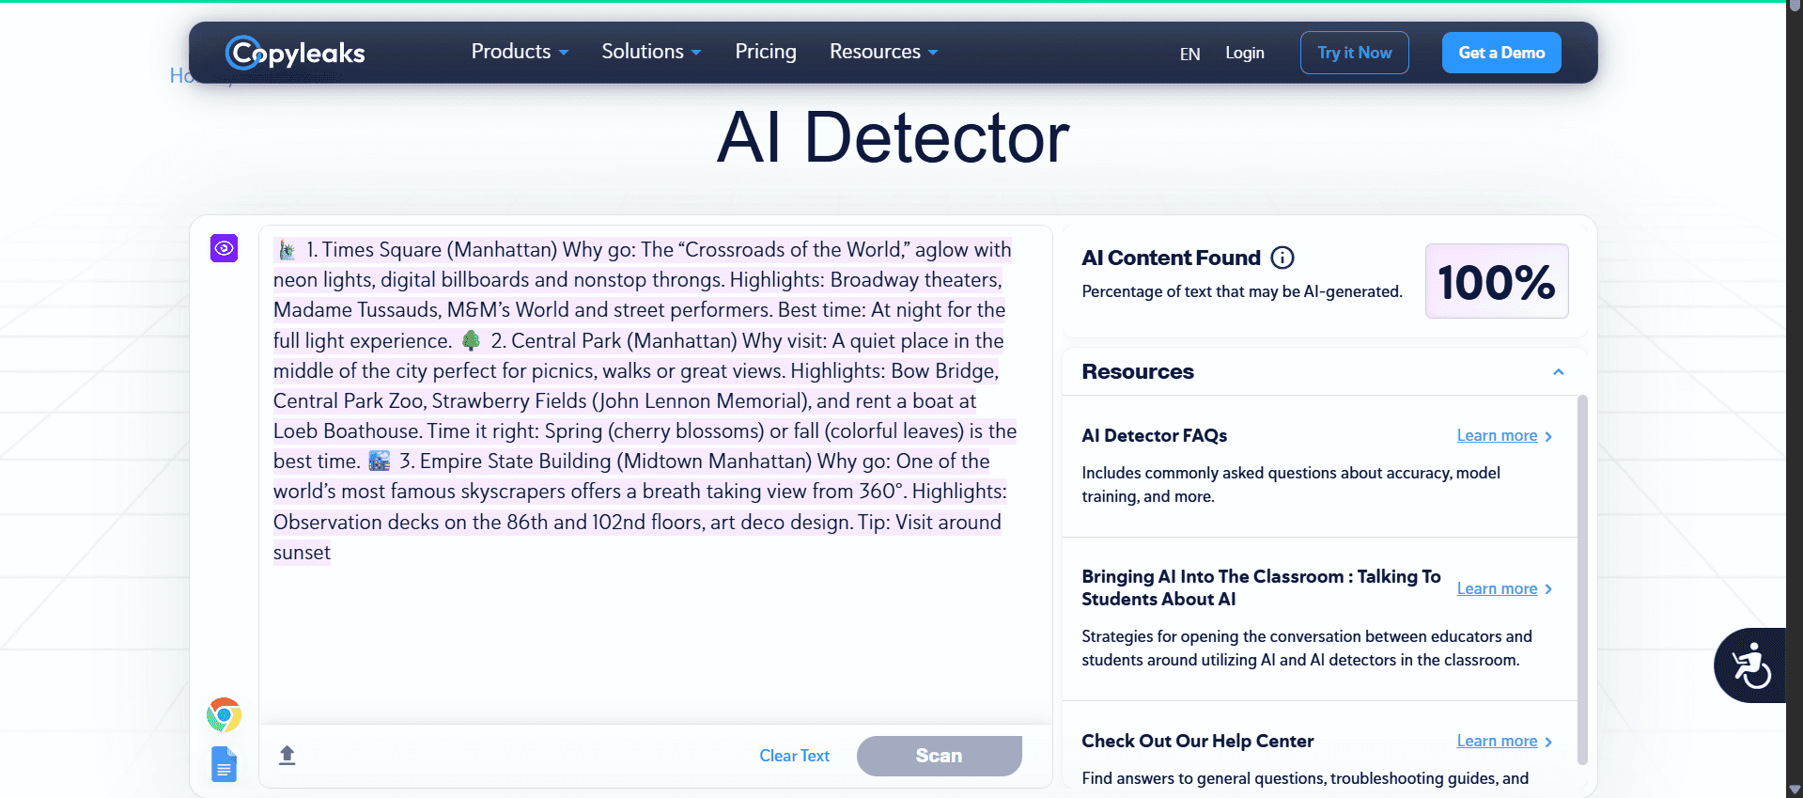Open the Products dropdown menu
1803x798 pixels.
pos(519,52)
